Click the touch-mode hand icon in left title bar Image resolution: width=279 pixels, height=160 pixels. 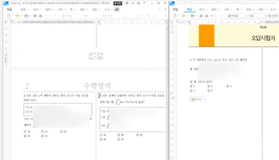click(x=138, y=3)
